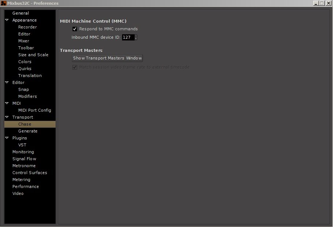Open the Quirks page

pos(24,69)
